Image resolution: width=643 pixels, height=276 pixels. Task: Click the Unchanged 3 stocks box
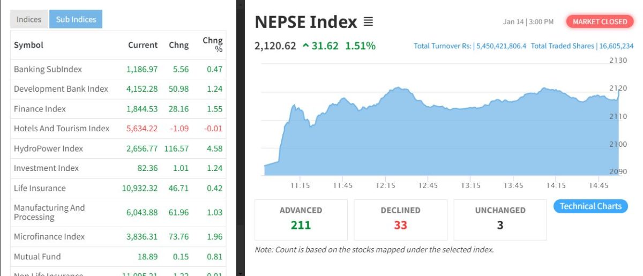pos(500,219)
